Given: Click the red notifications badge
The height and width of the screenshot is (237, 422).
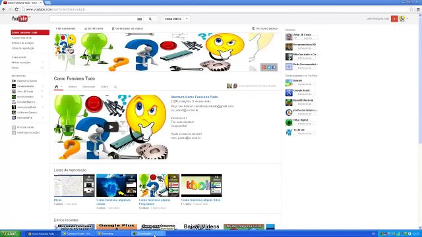Looking at the screenshot, I should click(394, 18).
